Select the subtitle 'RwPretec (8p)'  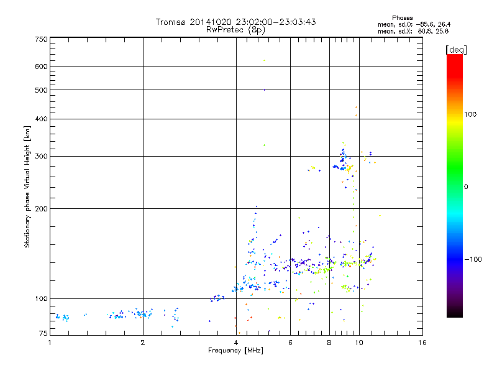(x=235, y=30)
